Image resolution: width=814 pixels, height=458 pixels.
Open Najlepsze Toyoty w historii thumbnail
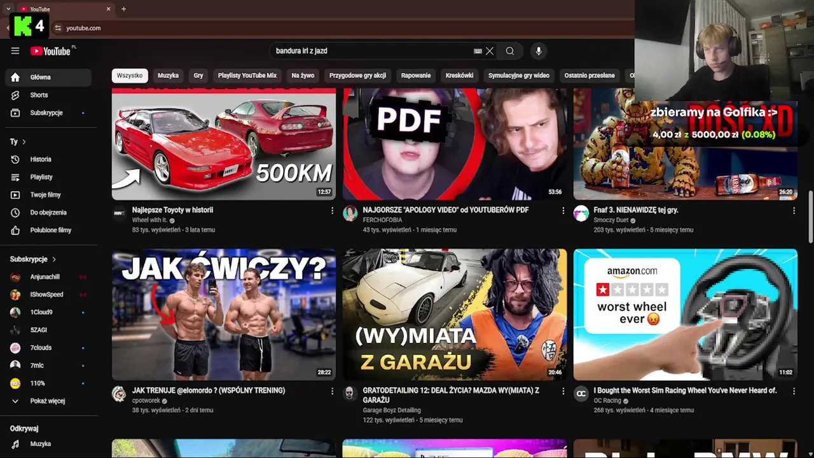224,144
